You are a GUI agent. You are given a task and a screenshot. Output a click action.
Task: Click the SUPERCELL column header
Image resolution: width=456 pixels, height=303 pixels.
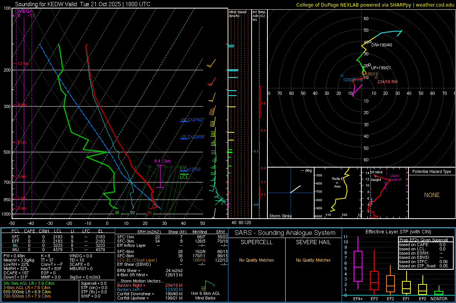(257, 242)
